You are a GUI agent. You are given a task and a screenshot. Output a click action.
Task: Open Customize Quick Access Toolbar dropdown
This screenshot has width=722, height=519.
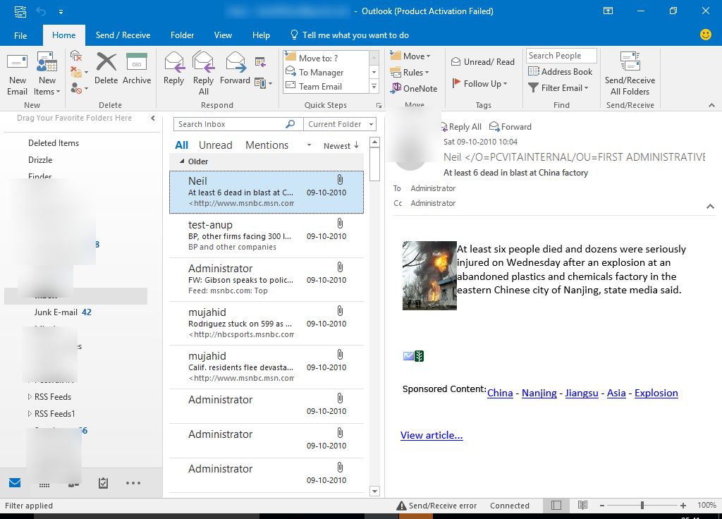coord(61,11)
